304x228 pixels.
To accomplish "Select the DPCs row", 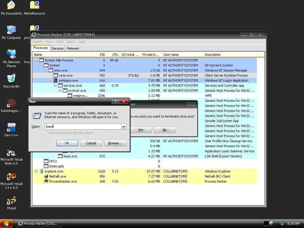I will [x=145, y=161].
